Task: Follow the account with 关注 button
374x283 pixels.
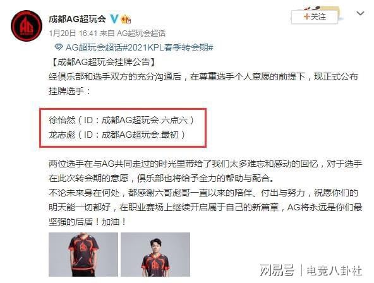Action: 315,17
